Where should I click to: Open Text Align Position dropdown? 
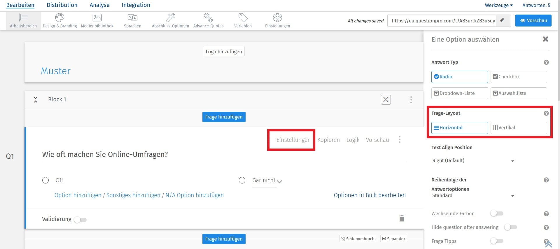coord(473,161)
